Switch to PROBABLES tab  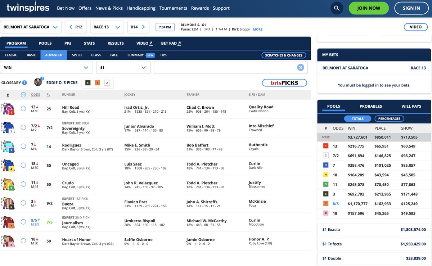371,107
